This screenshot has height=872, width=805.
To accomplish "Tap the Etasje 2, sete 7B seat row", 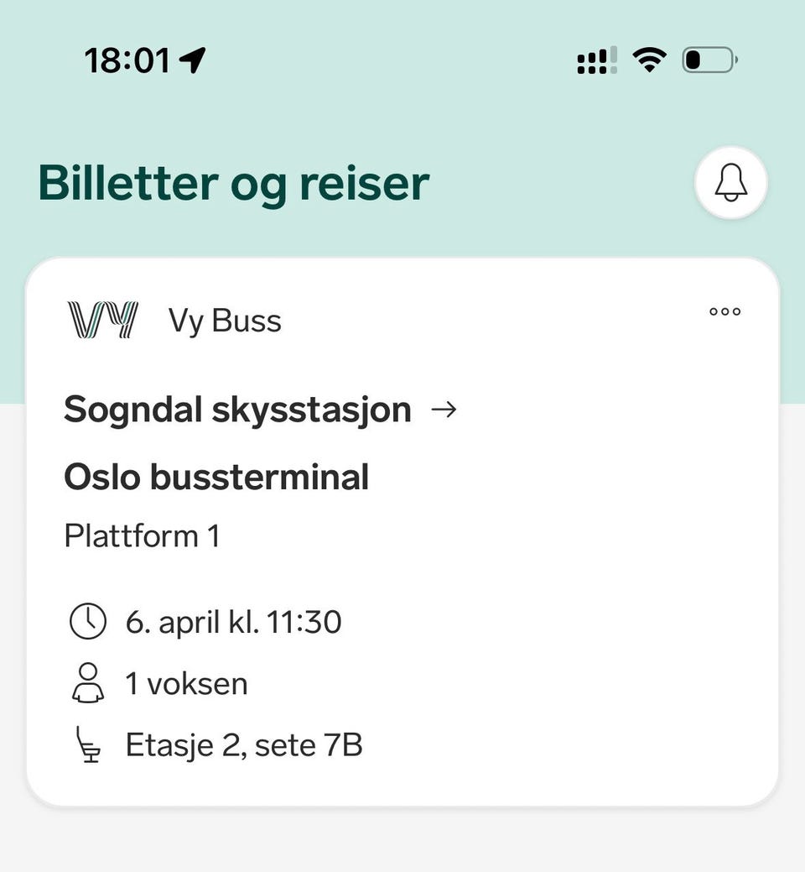I will pyautogui.click(x=244, y=744).
